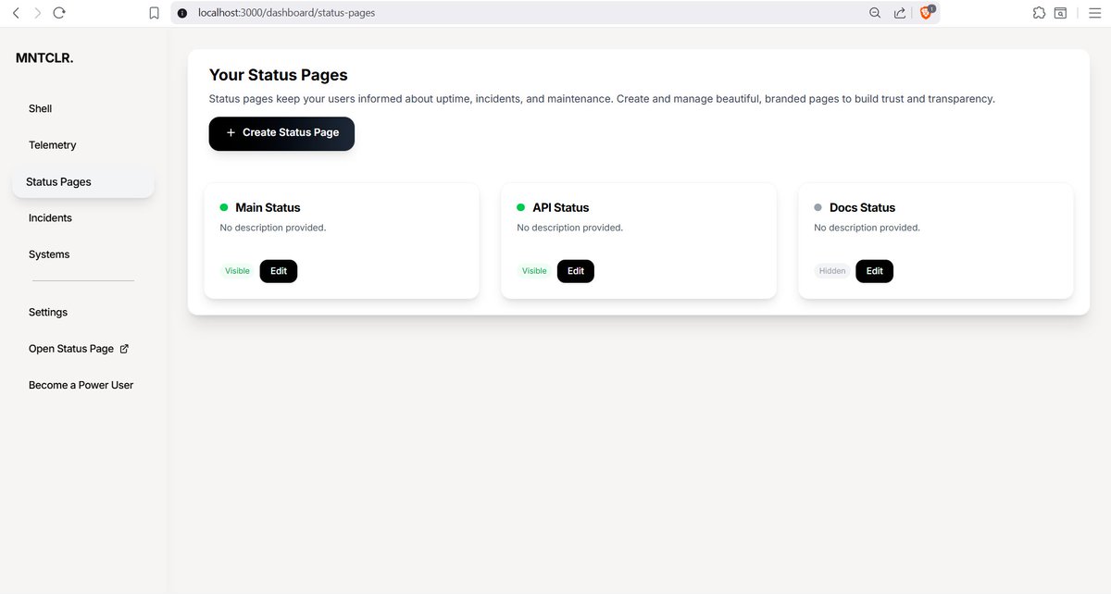Screen dimensions: 1111x594
Task: Edit the API Status page
Action: click(576, 271)
